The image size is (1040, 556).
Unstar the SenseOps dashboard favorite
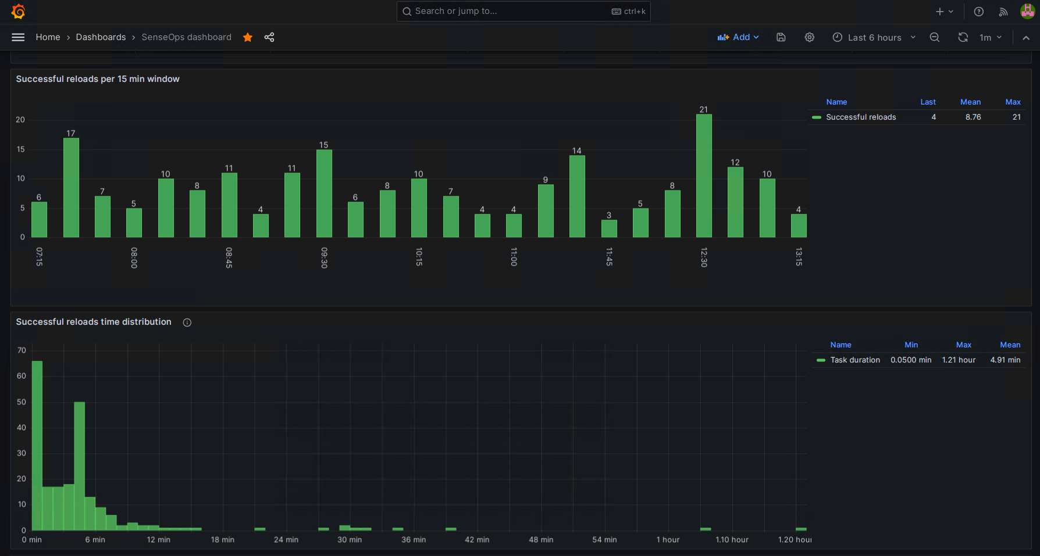[248, 37]
